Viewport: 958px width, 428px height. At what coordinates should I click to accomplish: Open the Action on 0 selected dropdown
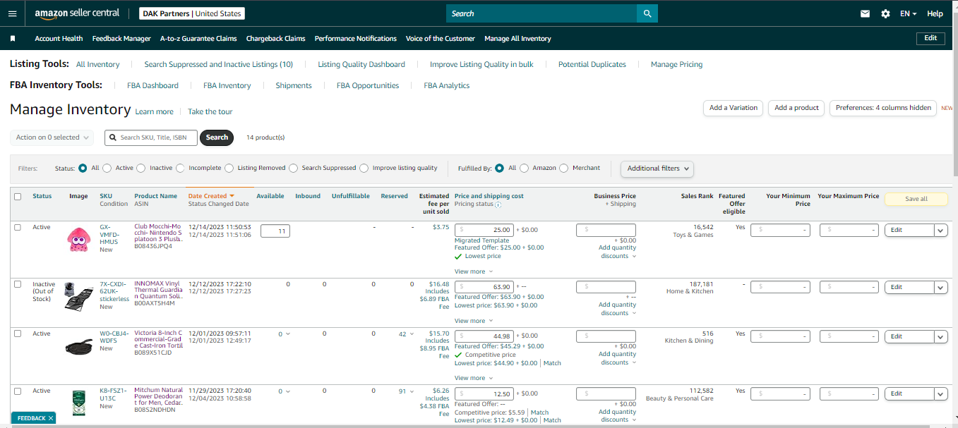[52, 137]
